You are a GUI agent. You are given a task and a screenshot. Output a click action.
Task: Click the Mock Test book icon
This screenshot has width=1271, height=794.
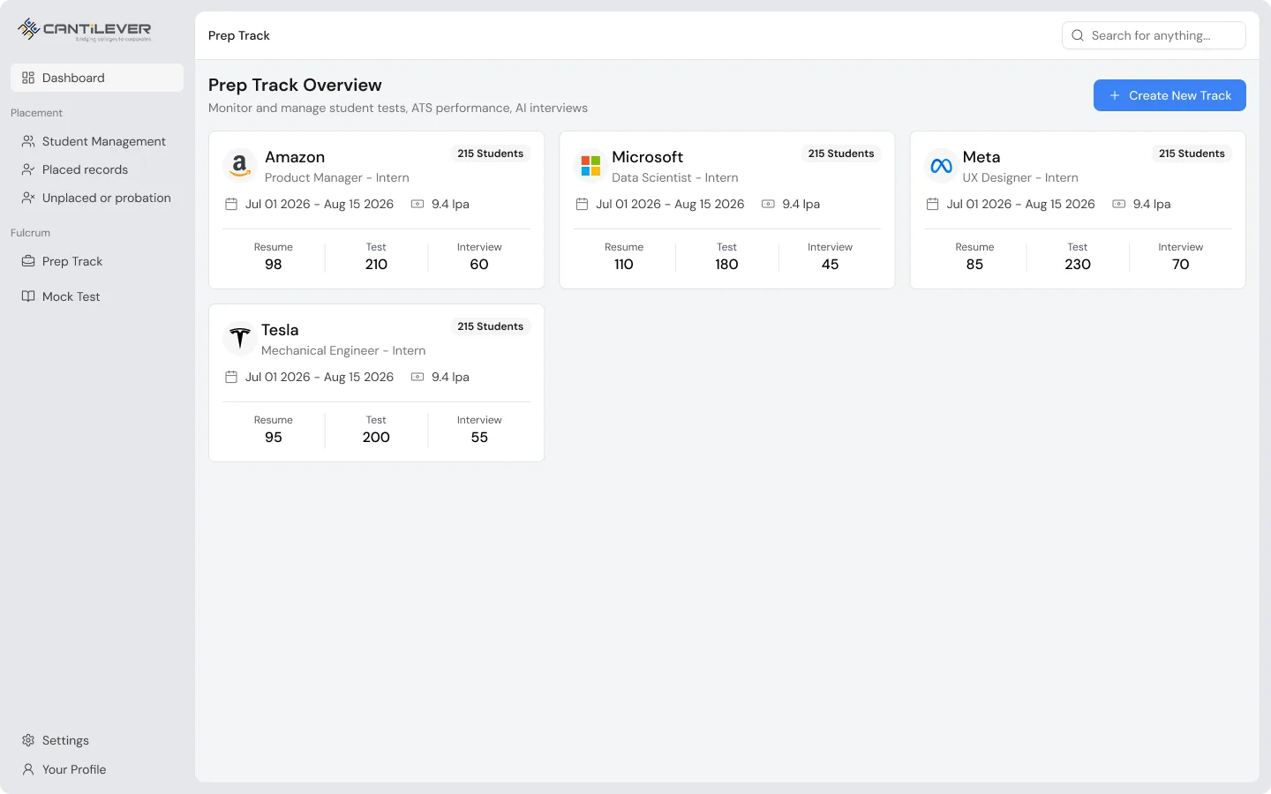(x=28, y=296)
